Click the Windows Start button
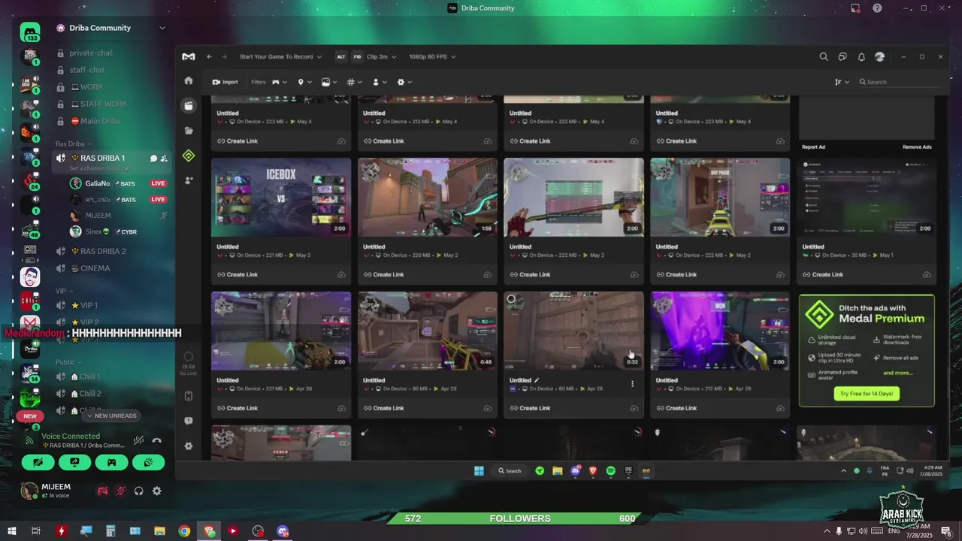Image resolution: width=962 pixels, height=541 pixels. coord(12,530)
